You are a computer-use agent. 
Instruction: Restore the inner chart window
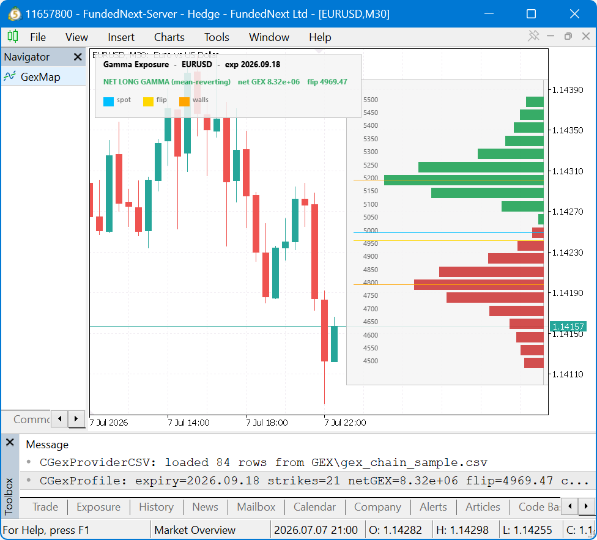[568, 36]
